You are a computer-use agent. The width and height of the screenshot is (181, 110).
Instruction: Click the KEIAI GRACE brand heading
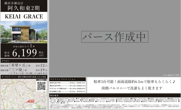24,16
